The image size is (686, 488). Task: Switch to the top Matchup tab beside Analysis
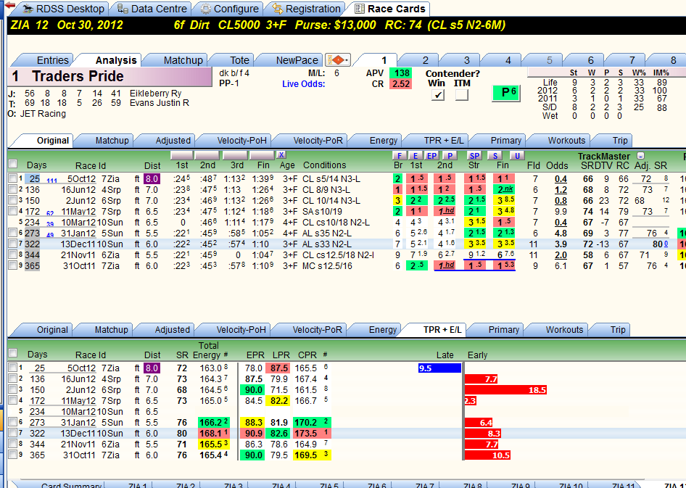click(183, 60)
